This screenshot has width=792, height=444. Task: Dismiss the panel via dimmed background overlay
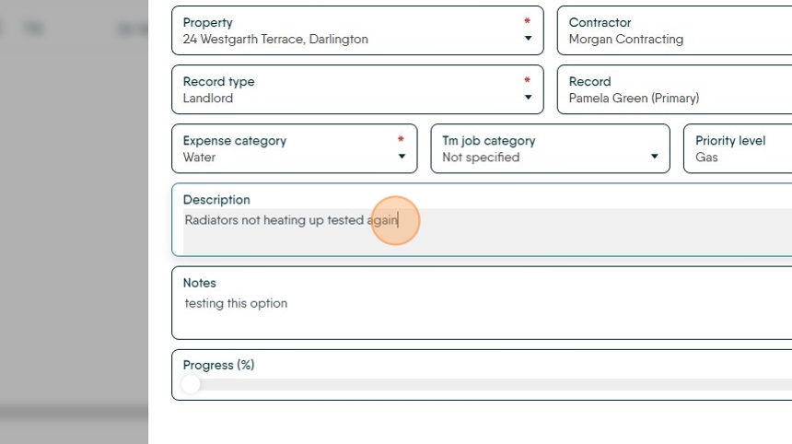74,222
